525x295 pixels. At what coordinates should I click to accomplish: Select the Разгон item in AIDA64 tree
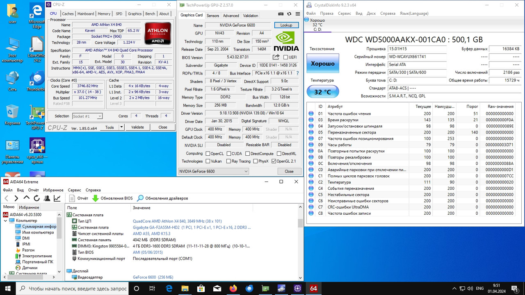(x=28, y=250)
